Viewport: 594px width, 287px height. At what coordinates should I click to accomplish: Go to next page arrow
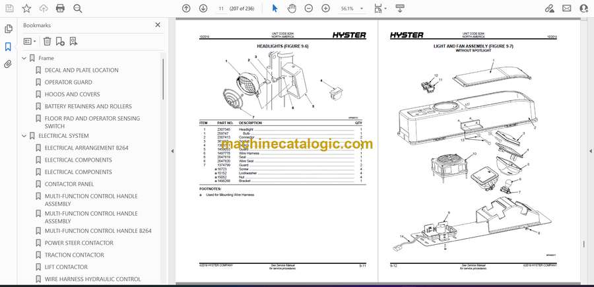203,9
